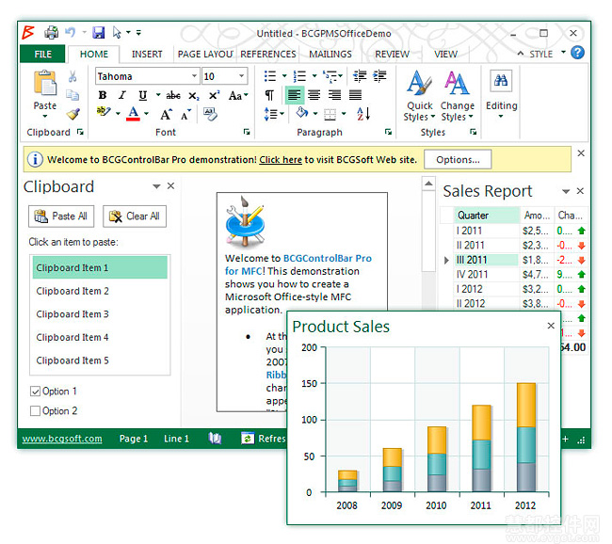Screen dimensions: 612x544
Task: Open the font color dropdown arrow
Action: coord(147,114)
